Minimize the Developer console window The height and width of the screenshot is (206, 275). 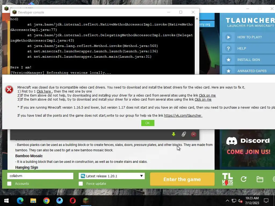click(x=169, y=12)
